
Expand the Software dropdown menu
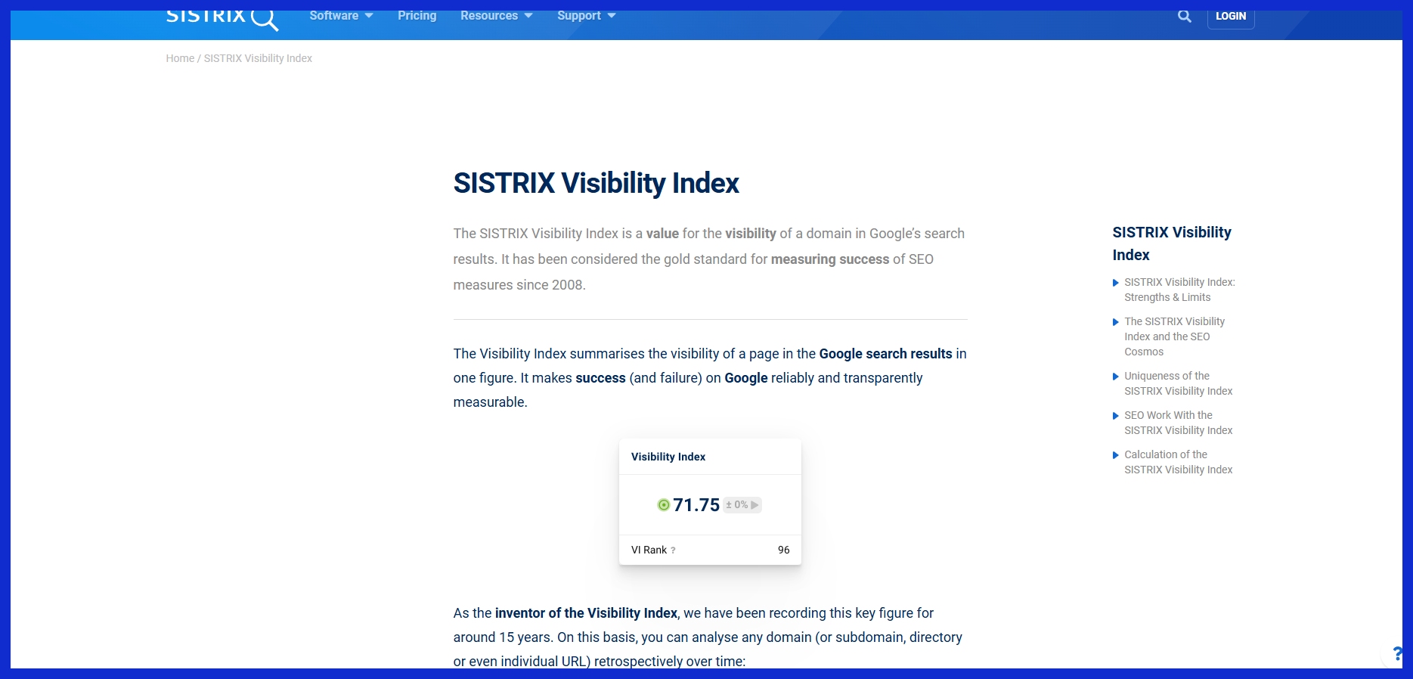coord(341,16)
